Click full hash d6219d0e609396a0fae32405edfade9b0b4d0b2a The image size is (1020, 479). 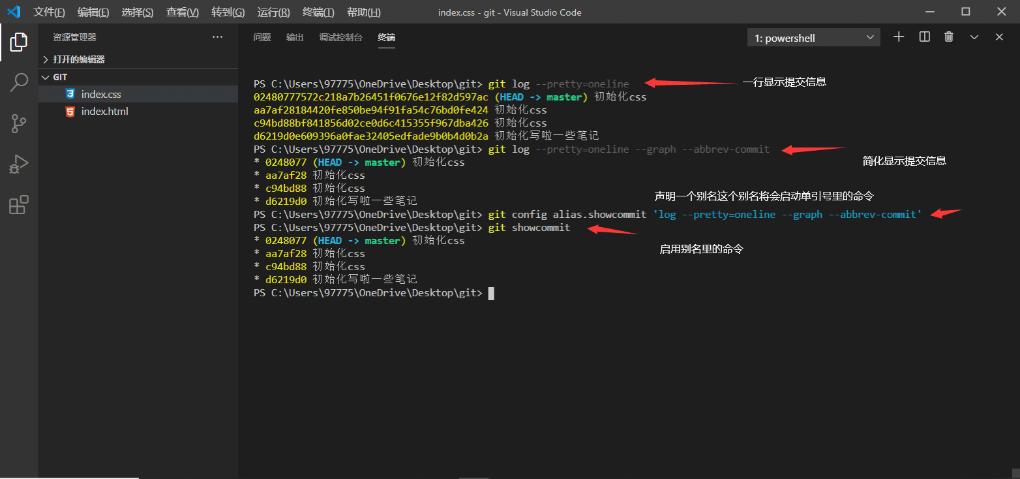click(371, 136)
